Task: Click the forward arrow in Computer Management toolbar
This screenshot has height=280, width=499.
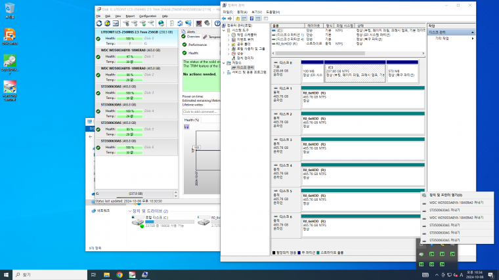Action: [230, 18]
